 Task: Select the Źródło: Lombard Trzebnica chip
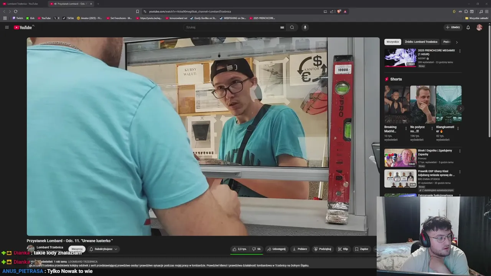pyautogui.click(x=421, y=42)
